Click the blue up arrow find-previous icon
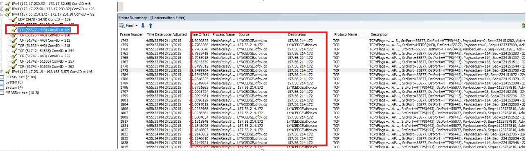 tap(151, 26)
